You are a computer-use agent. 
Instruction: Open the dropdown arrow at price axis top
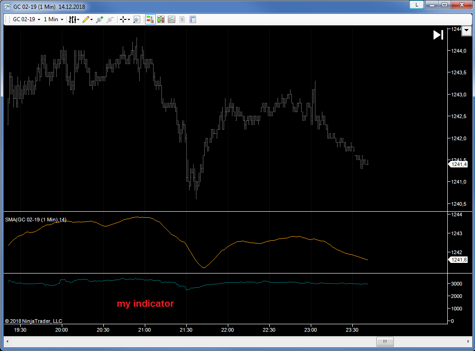[467, 30]
